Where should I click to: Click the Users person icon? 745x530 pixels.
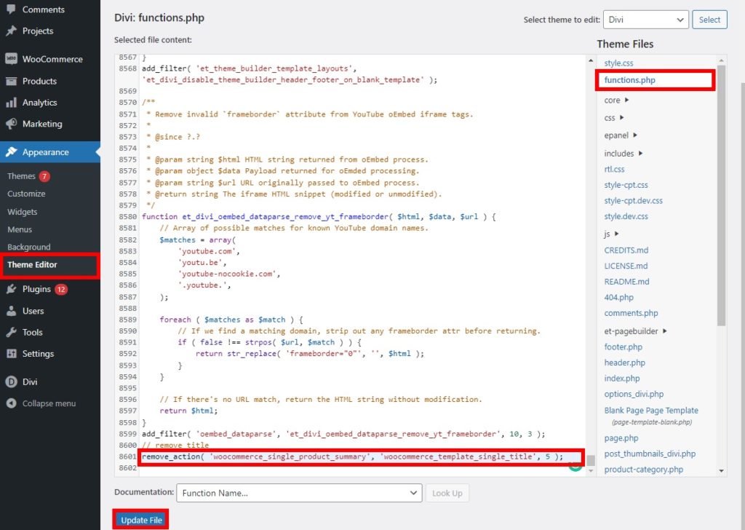12,311
